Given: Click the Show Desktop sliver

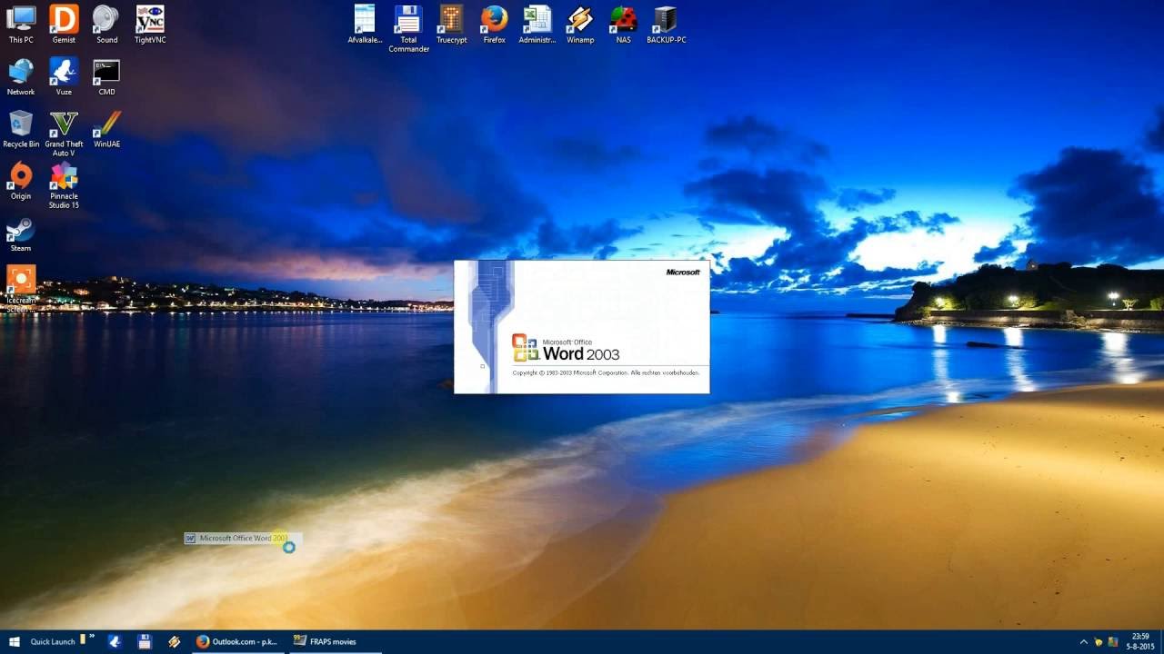Looking at the screenshot, I should [x=1161, y=641].
